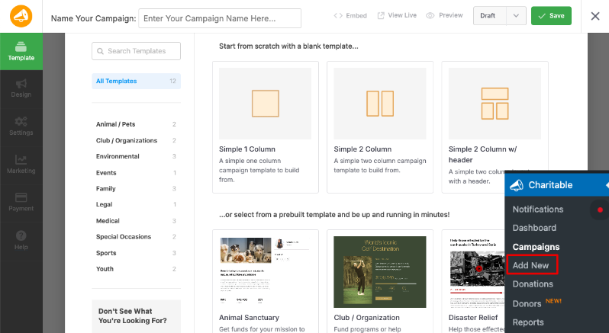The image size is (609, 333).
Task: Filter by Environmental category
Action: (x=137, y=156)
